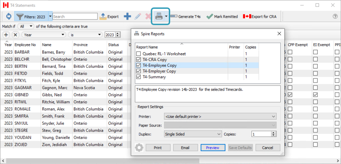Click Nova Scotia province cell
The image size is (341, 164).
(x=84, y=88)
